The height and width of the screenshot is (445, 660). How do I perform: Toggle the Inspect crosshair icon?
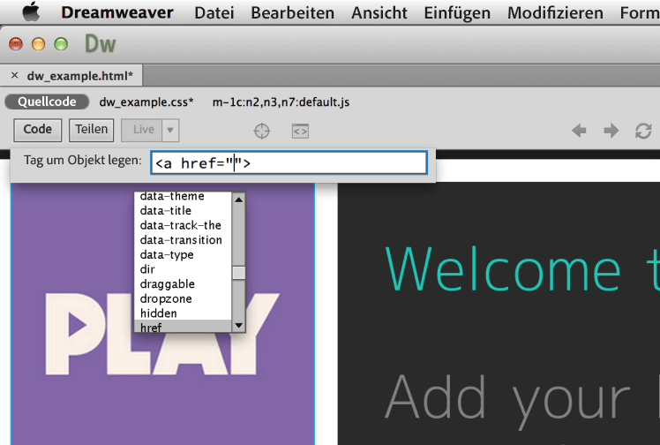[262, 131]
